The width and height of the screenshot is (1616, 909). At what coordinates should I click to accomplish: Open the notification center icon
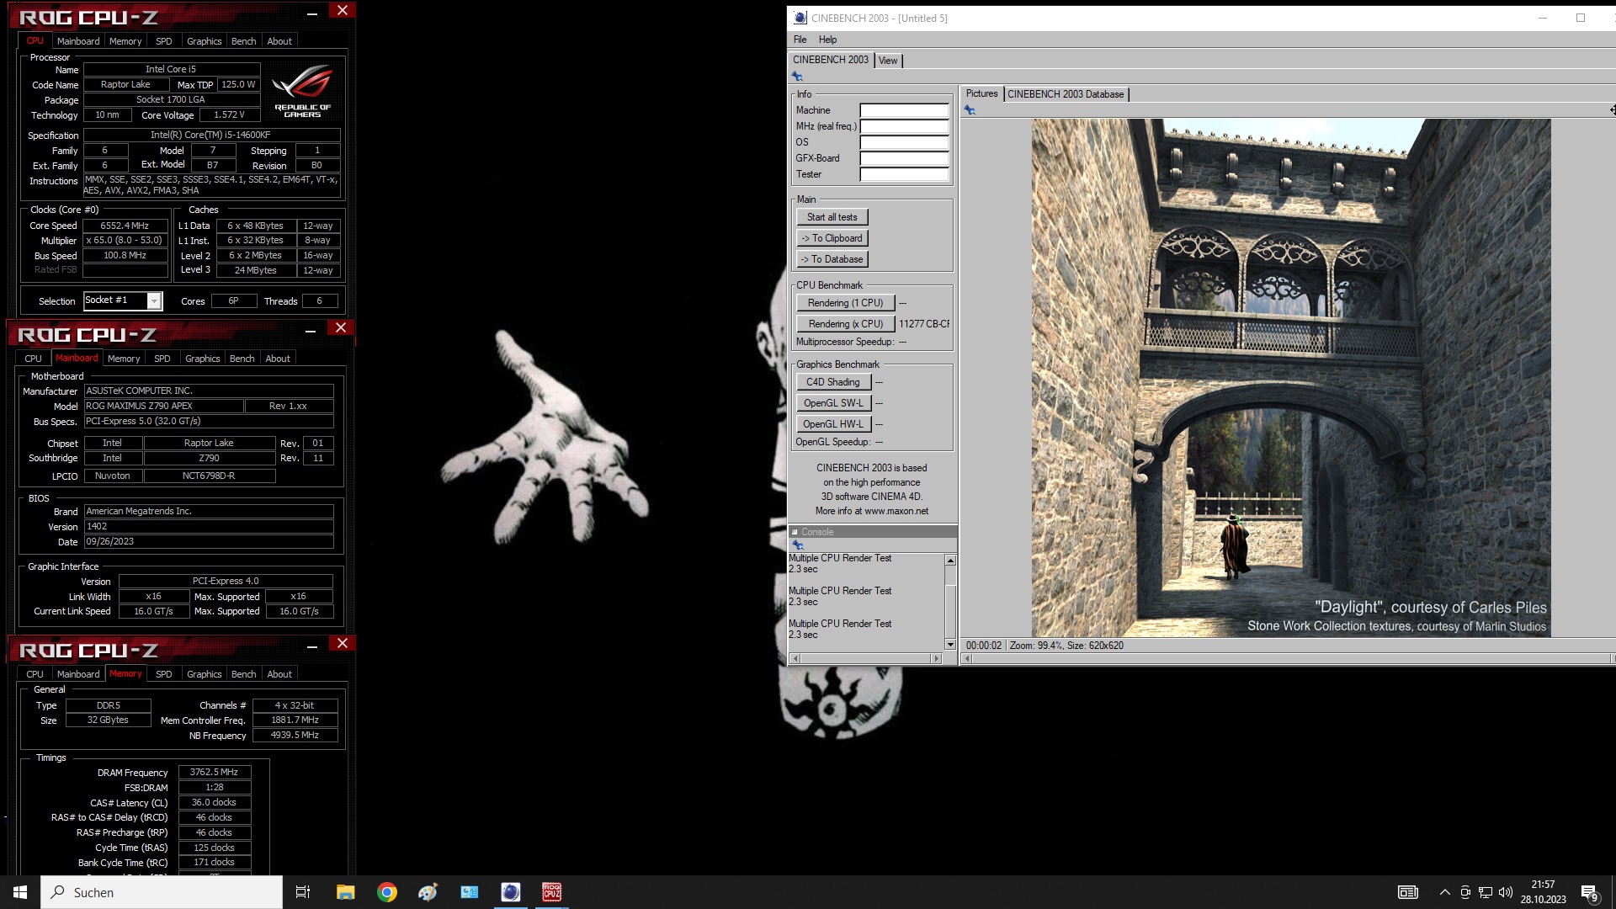[x=1589, y=892]
